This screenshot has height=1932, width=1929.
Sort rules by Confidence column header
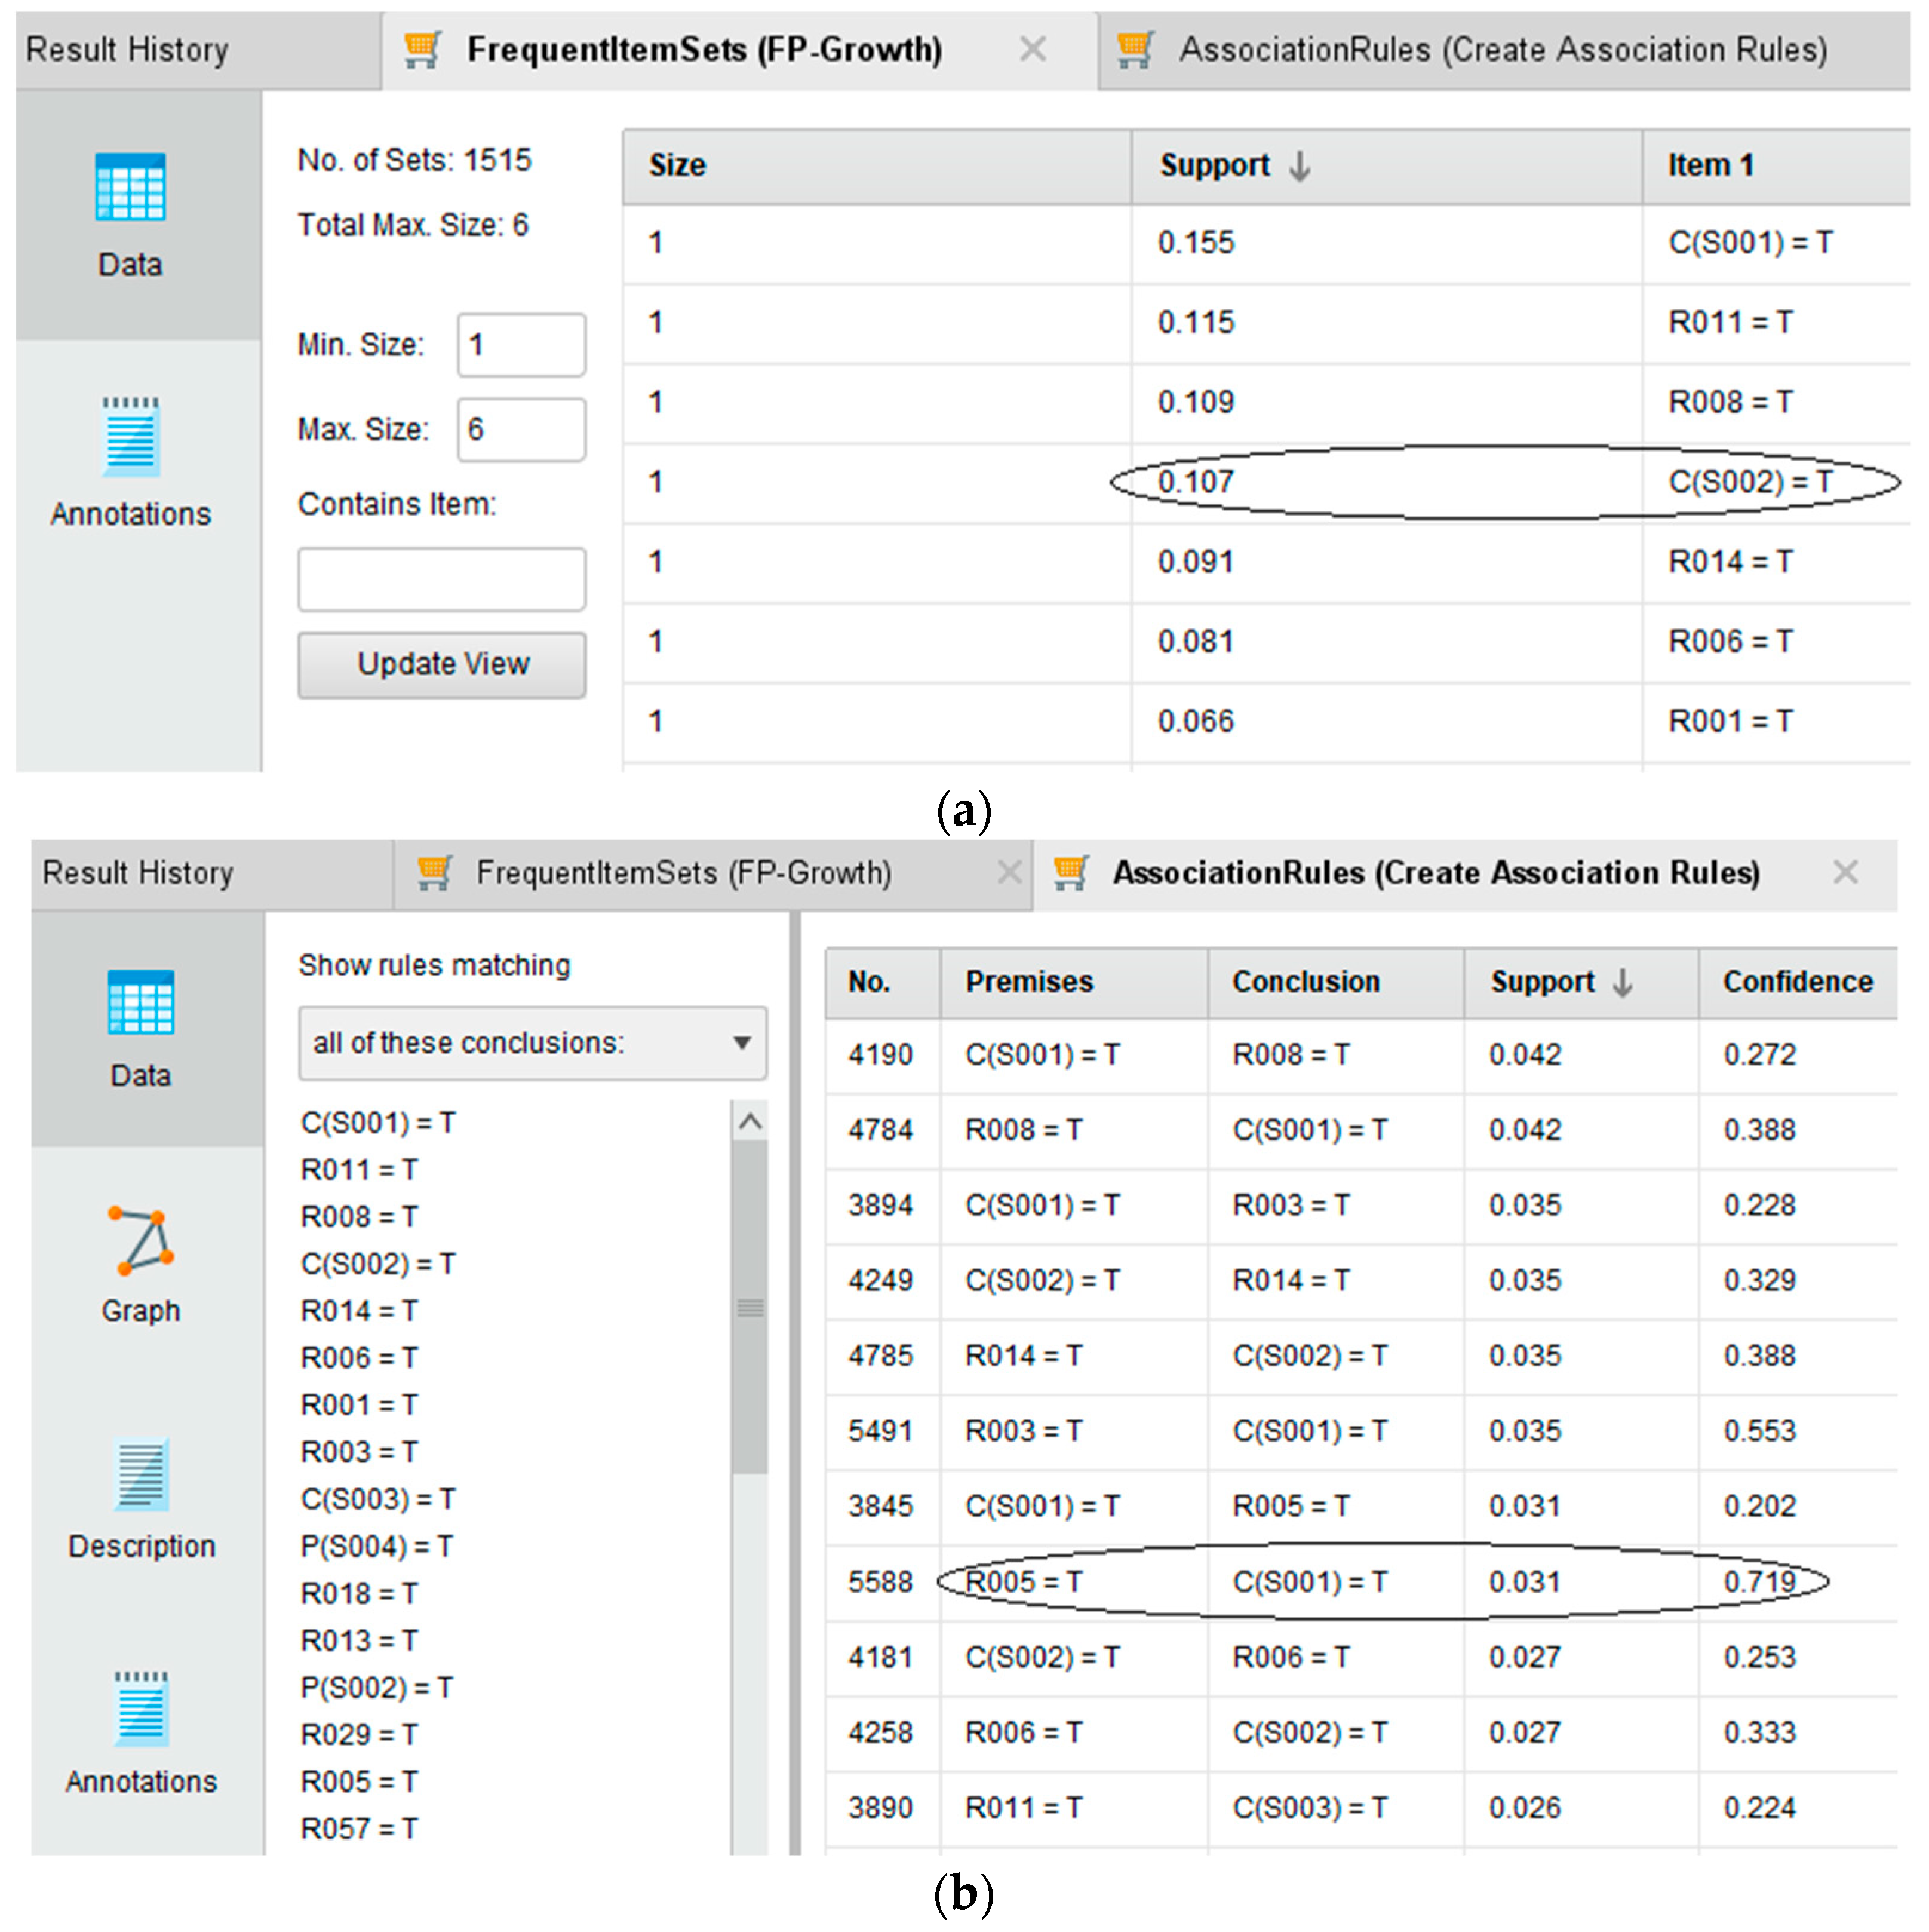(x=1796, y=982)
